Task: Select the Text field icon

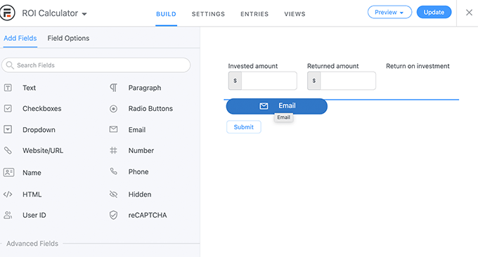Action: [8, 88]
